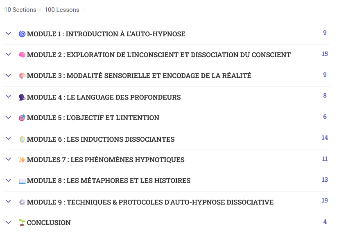The image size is (339, 236).
Task: Select the flower icon beside Module 3
Action: coord(23,76)
